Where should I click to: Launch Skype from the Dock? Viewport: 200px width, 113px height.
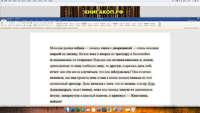(83, 110)
